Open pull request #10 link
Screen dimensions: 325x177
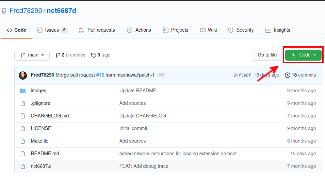click(100, 75)
